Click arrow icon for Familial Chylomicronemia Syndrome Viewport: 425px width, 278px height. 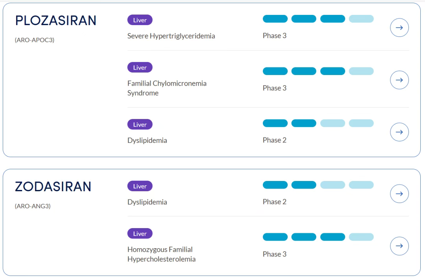tap(399, 80)
